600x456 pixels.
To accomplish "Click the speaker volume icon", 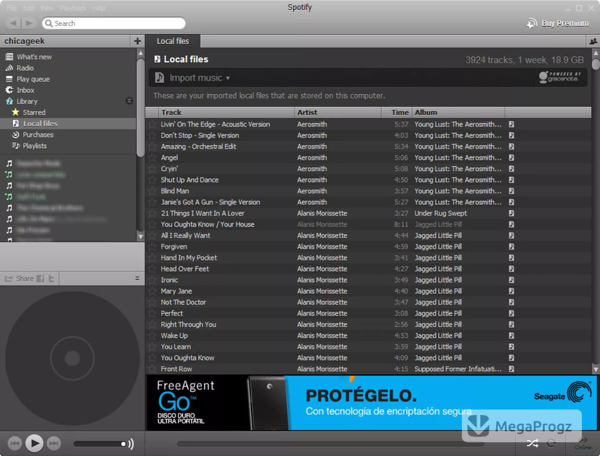I will click(131, 444).
